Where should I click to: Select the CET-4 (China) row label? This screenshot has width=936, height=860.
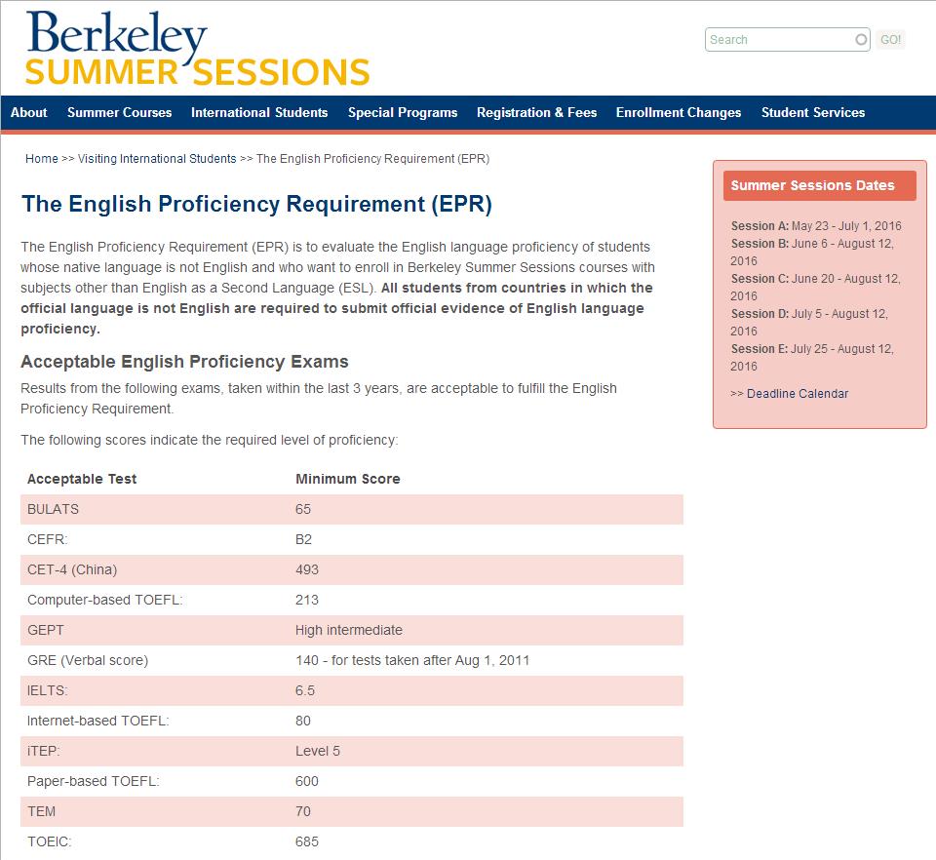[x=72, y=570]
